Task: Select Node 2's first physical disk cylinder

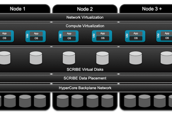Action: pos(63,101)
